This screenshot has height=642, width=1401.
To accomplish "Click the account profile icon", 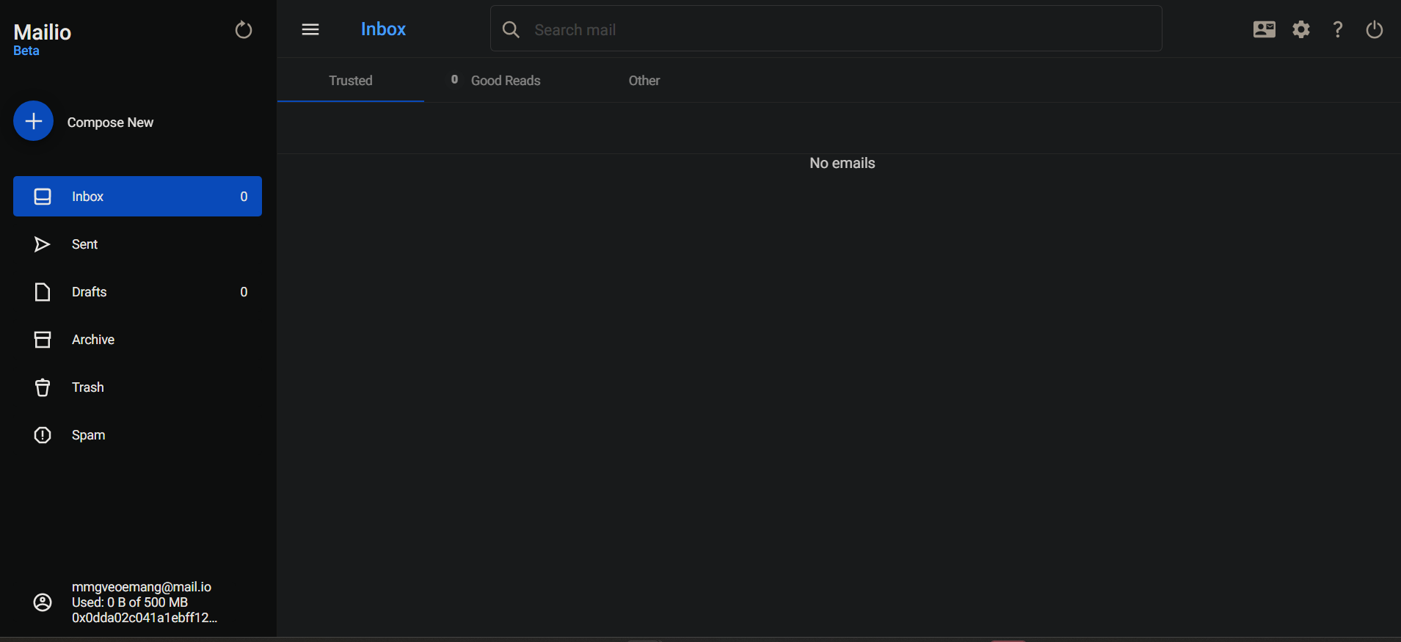I will [43, 602].
